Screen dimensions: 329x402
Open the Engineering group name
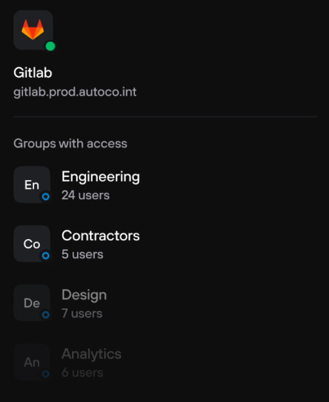coord(101,177)
